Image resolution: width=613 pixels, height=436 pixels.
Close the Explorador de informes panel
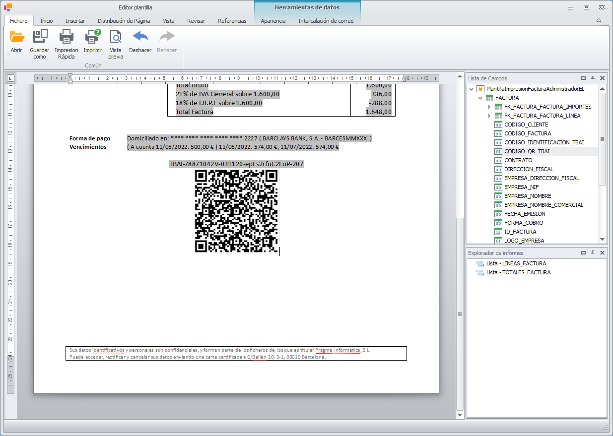602,253
